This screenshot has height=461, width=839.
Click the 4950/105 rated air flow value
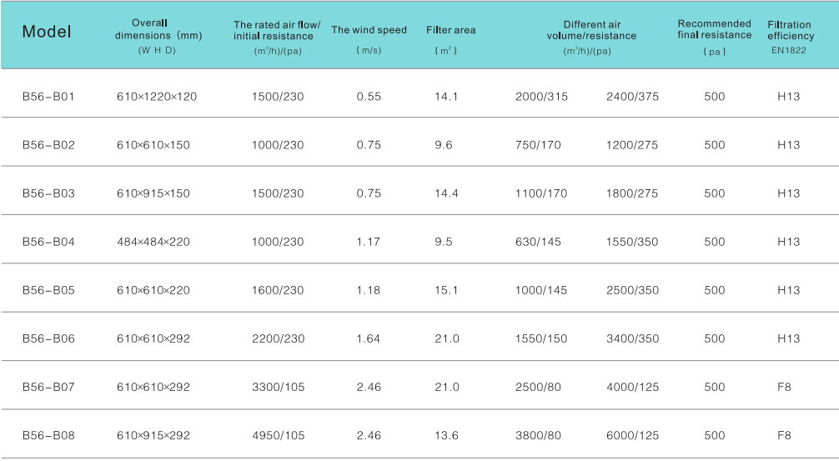278,435
